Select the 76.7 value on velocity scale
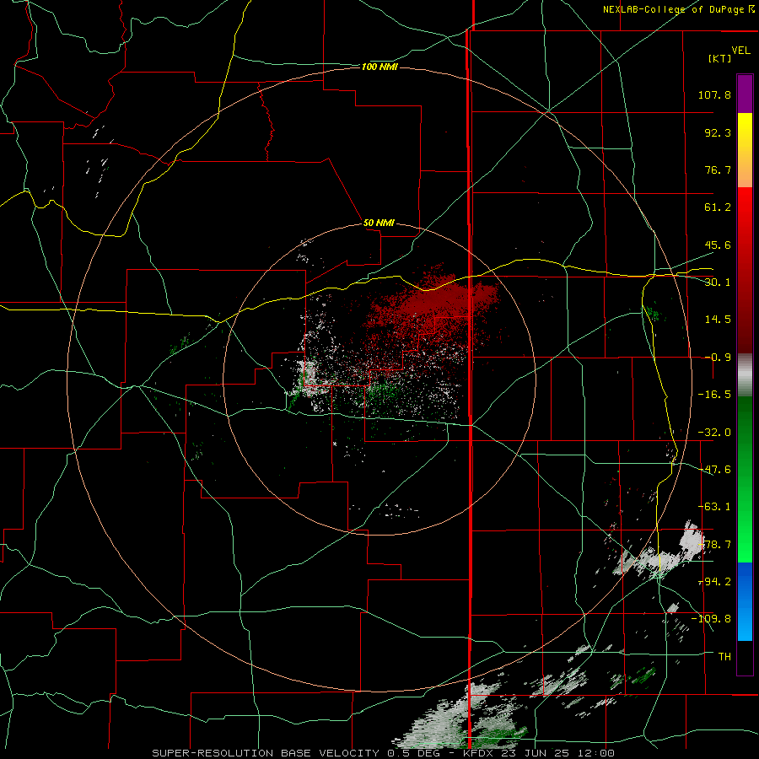 click(718, 170)
